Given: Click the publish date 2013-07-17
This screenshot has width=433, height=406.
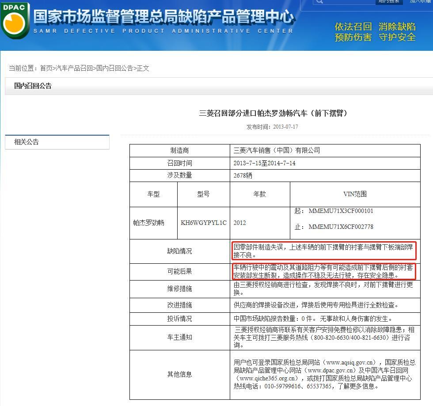Looking at the screenshot, I should click(285, 127).
